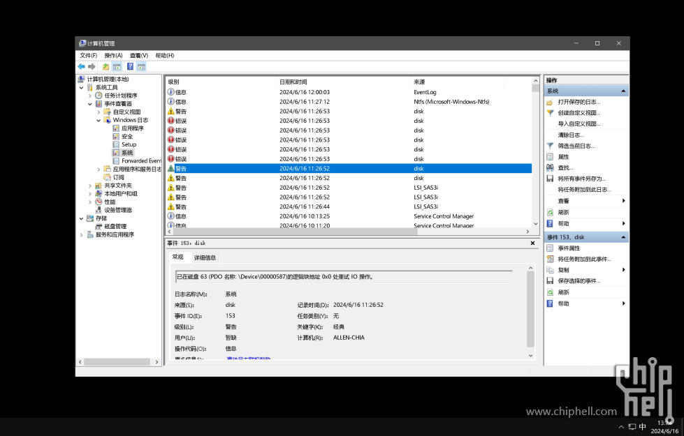
Task: Click 刷新 under the 事件 153 section
Action: pos(563,292)
